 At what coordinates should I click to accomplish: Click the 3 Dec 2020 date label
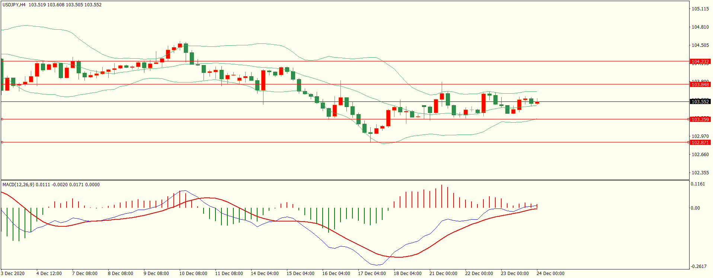(x=13, y=274)
